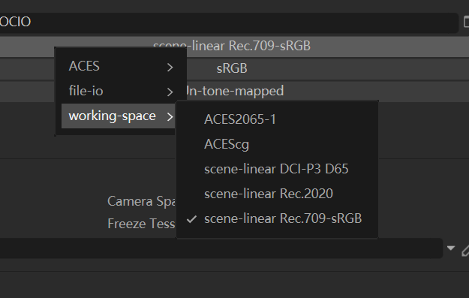Choose ACES2065-1 color space

pyautogui.click(x=277, y=119)
